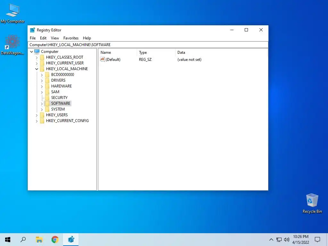328x246 pixels.
Task: Click the HKEY_CURRENT_CONFIG folder icon
Action: [x=42, y=120]
